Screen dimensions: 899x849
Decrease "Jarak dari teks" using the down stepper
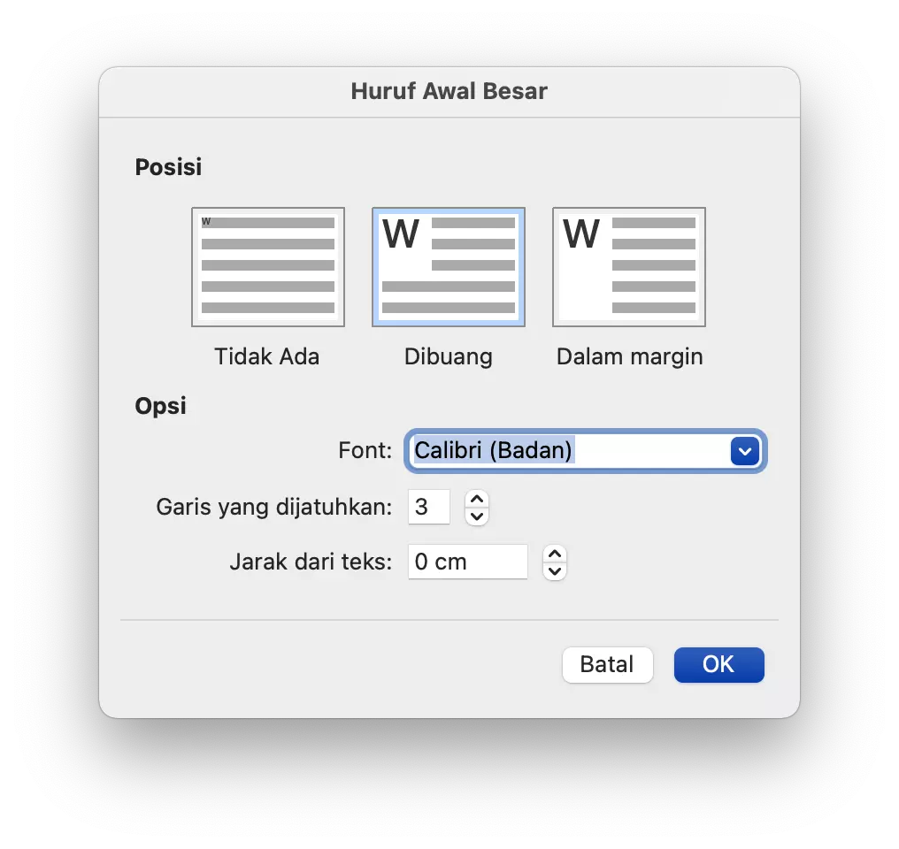pyautogui.click(x=554, y=570)
